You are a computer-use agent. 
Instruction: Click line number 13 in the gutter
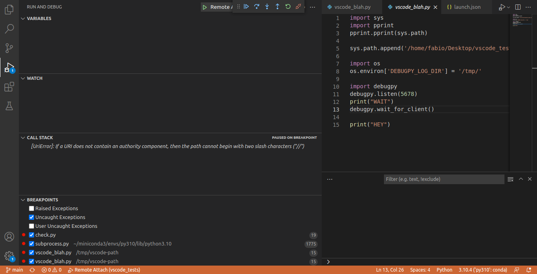click(x=336, y=110)
